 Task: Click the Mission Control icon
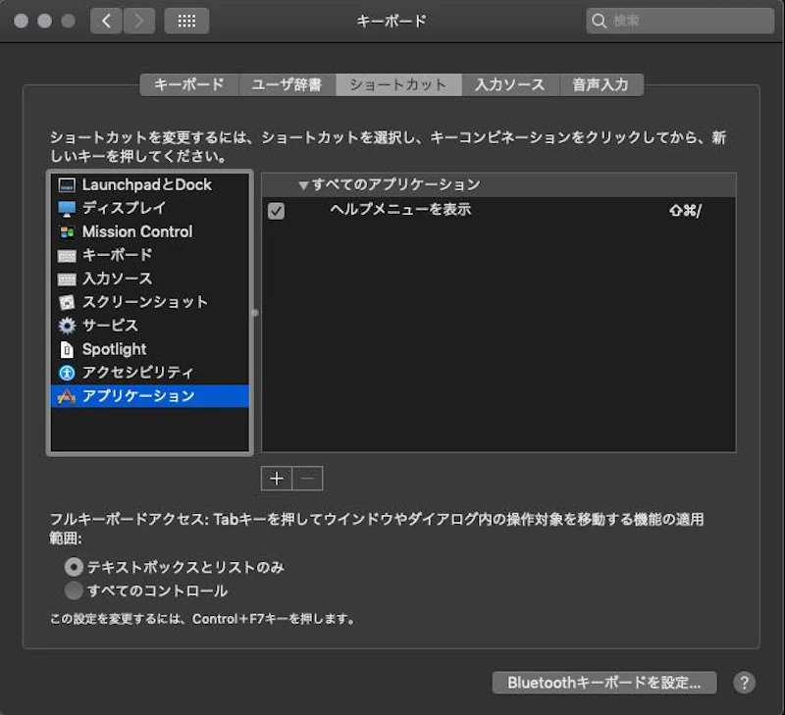[67, 232]
